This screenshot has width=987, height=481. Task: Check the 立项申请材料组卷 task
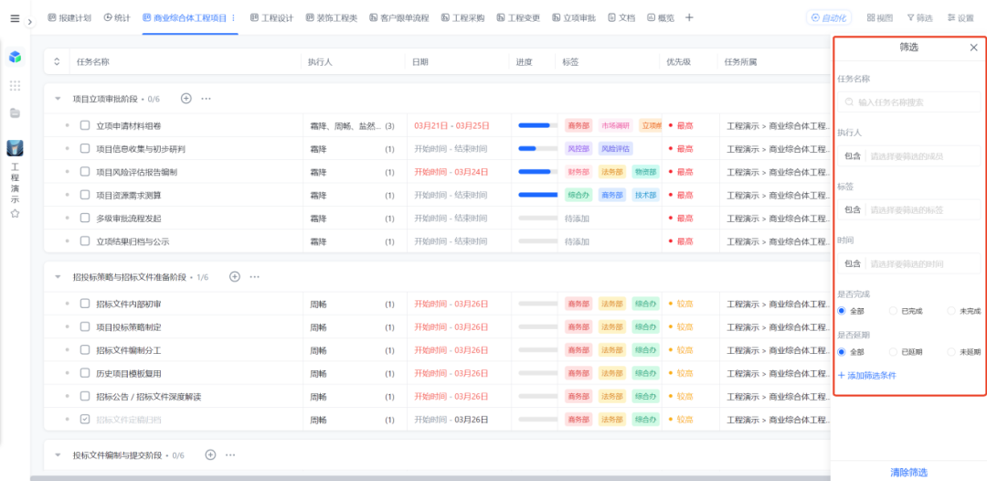(x=85, y=125)
